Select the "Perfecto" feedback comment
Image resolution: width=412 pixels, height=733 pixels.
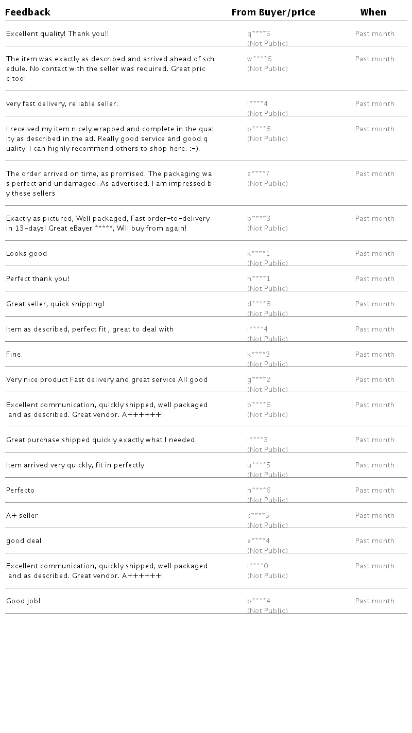coord(20,491)
